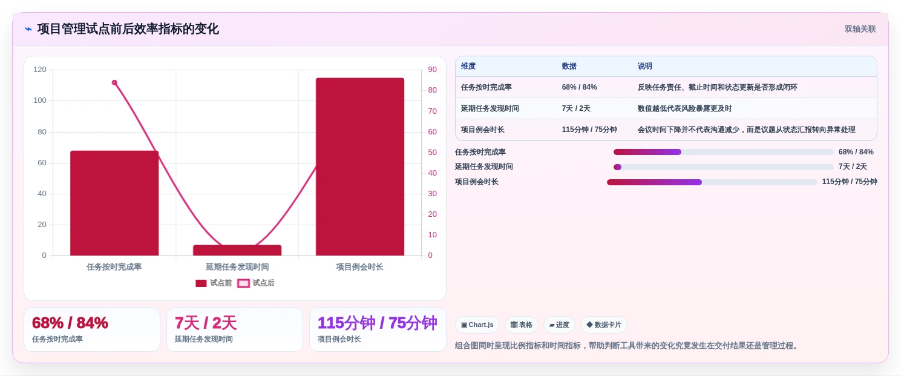Click the 115分钟 / 75分钟 stat card
Image resolution: width=901 pixels, height=376 pixels.
378,329
